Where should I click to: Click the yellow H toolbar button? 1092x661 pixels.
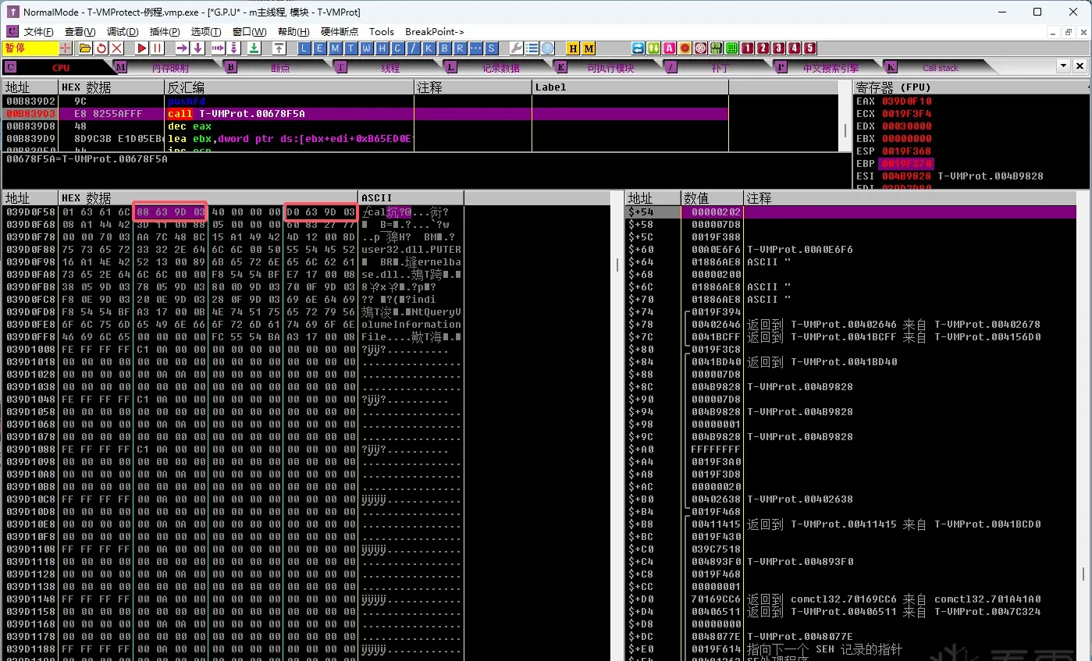point(573,48)
